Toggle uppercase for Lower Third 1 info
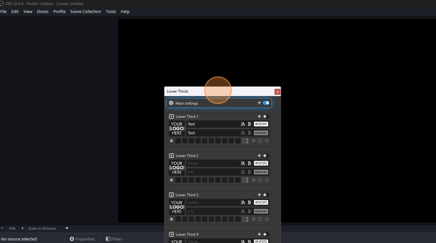Image resolution: width=436 pixels, height=243 pixels. (x=243, y=133)
